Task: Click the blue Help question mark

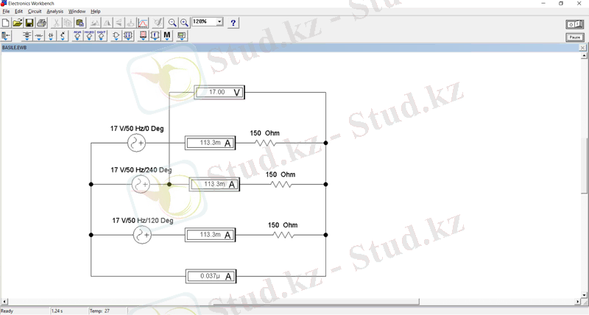Action: point(233,23)
